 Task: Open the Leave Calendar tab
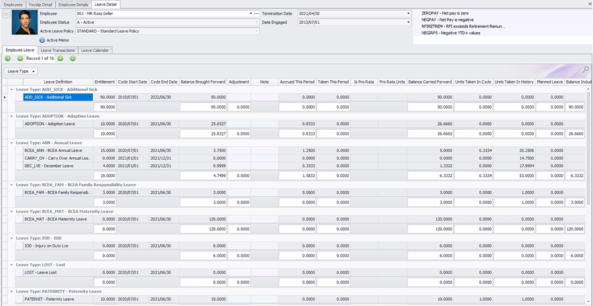click(x=95, y=50)
